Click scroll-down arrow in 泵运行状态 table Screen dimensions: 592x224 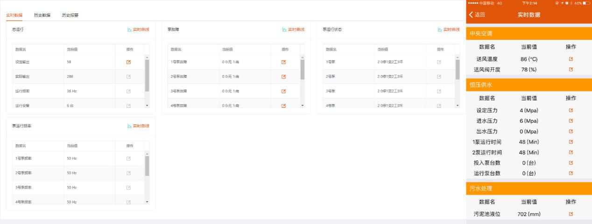pyautogui.click(x=458, y=105)
